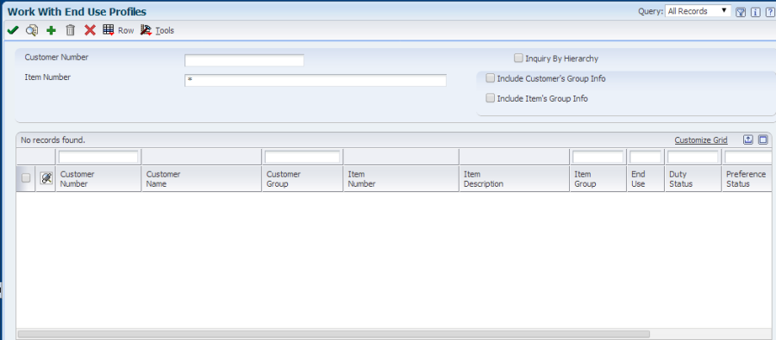The image size is (776, 340).
Task: Click the Item Group column header
Action: [598, 179]
